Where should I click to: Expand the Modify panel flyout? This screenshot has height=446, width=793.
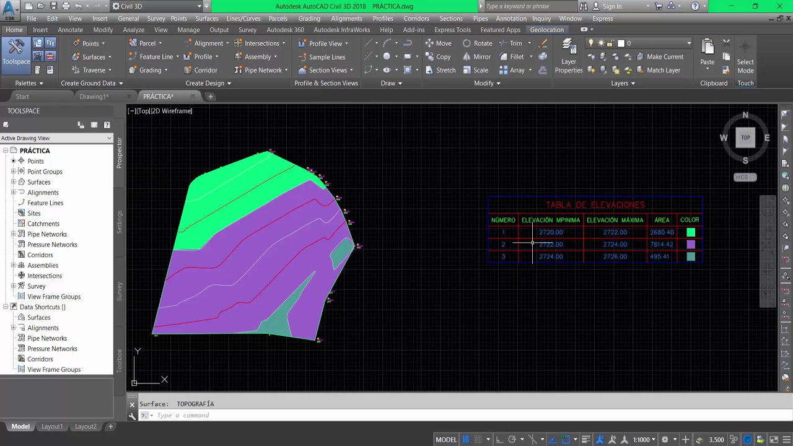pos(488,83)
